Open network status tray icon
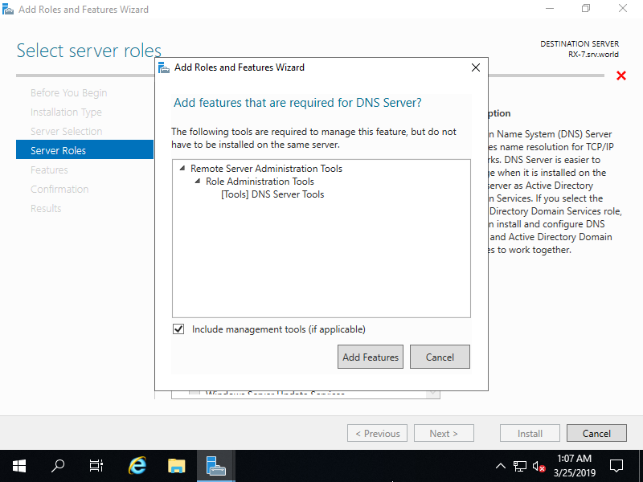 coord(519,466)
